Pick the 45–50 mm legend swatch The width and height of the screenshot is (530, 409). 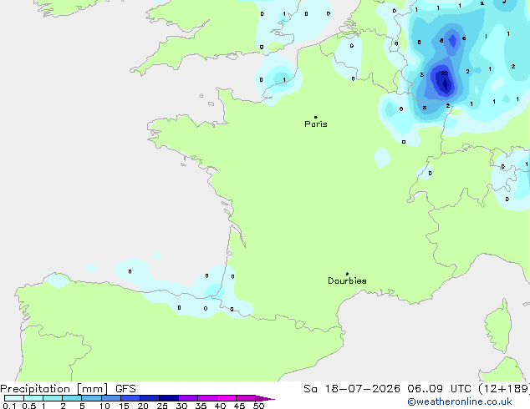pos(246,398)
